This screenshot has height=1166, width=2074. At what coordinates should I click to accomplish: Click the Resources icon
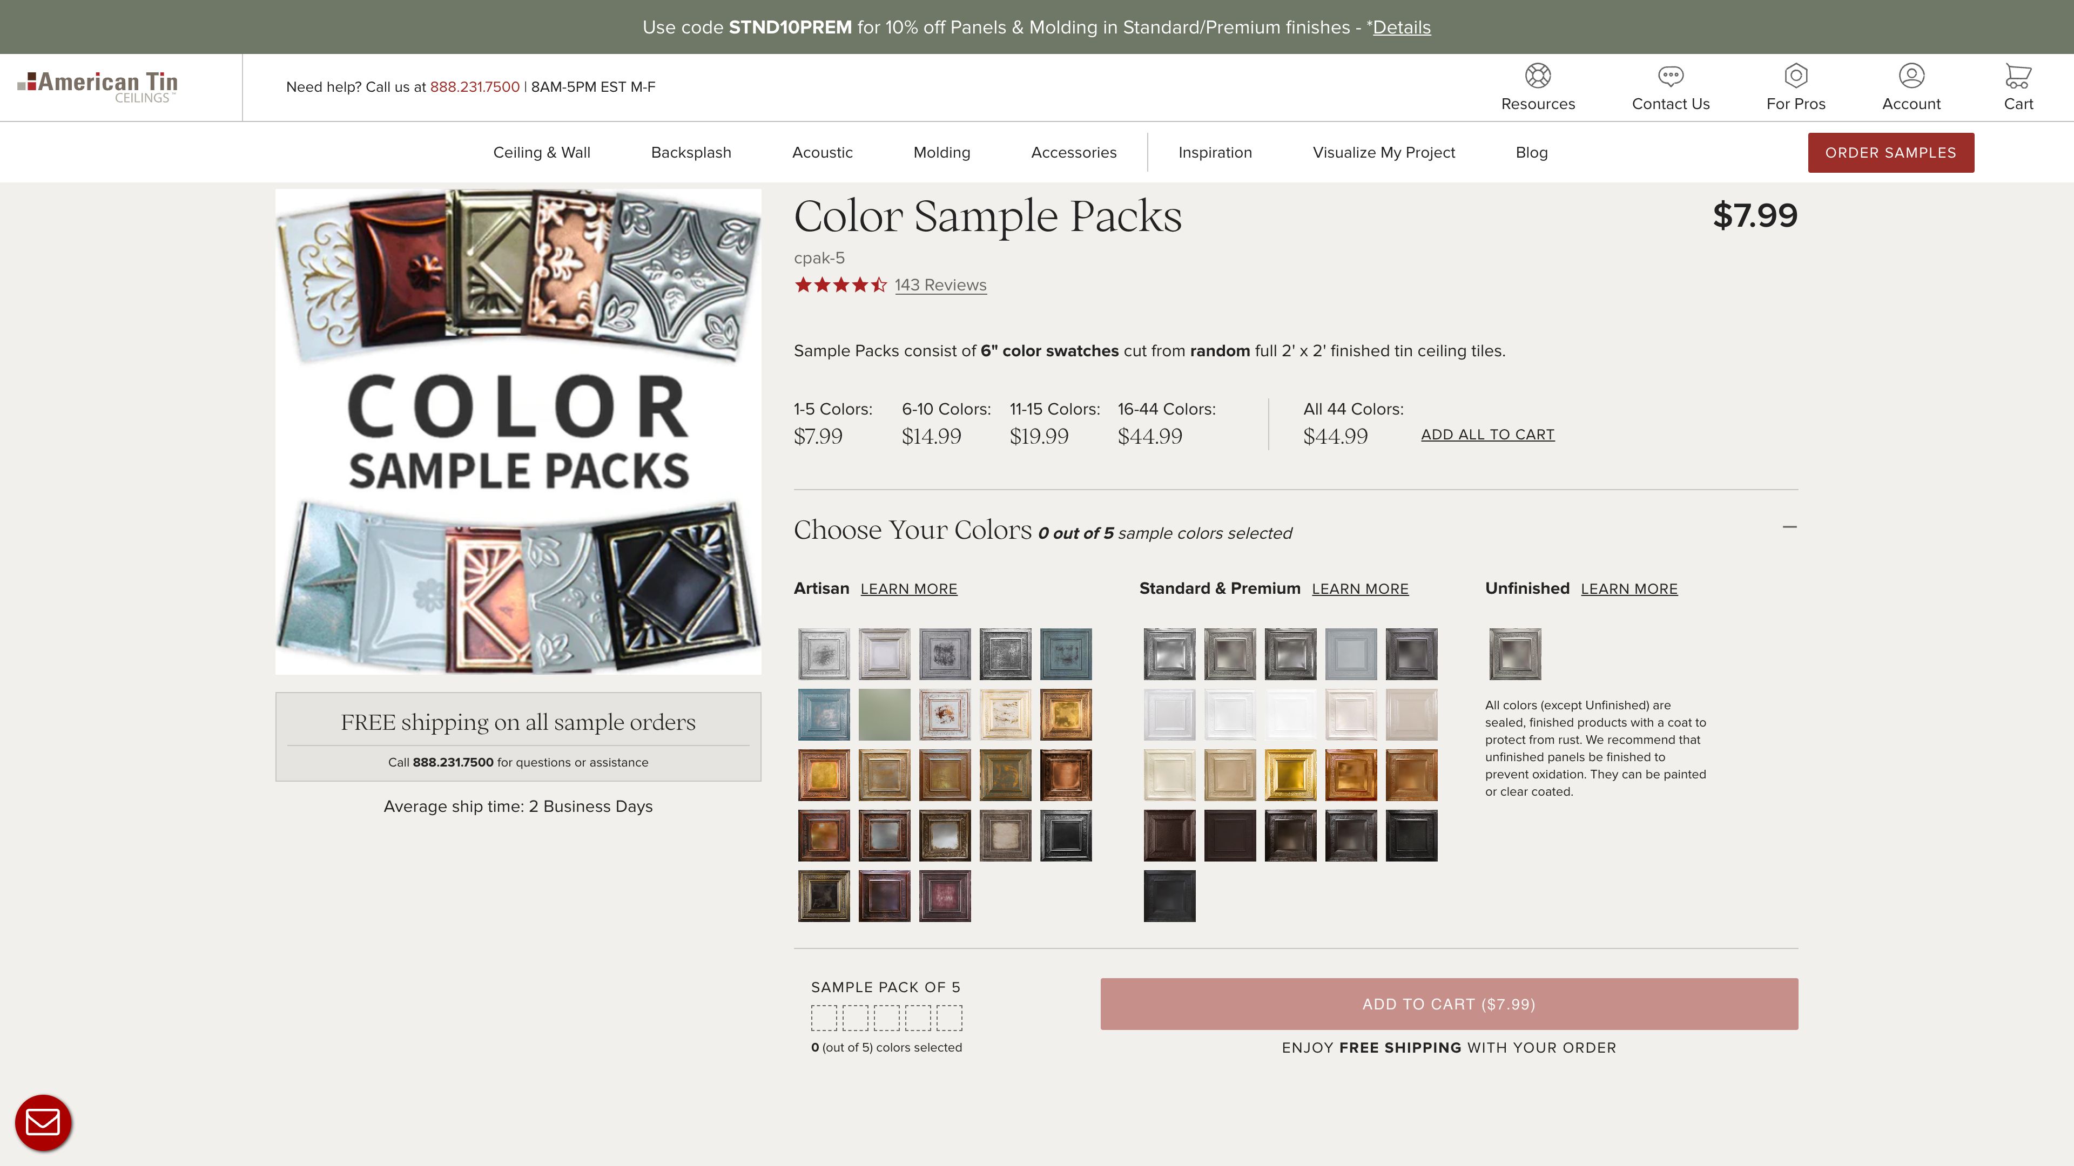tap(1539, 76)
